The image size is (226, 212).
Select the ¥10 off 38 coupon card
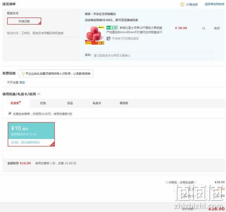(x=31, y=134)
